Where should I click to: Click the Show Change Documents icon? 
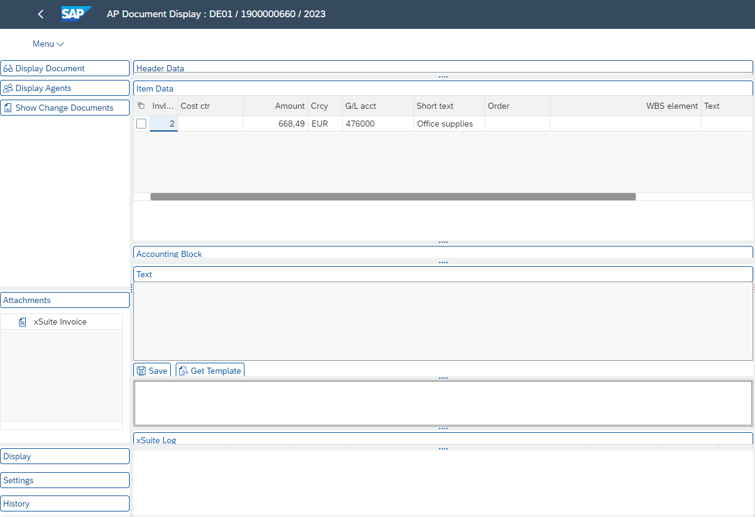8,108
